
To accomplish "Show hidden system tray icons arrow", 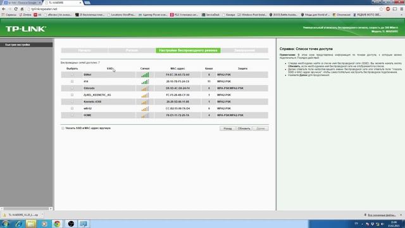I will [x=362, y=224].
